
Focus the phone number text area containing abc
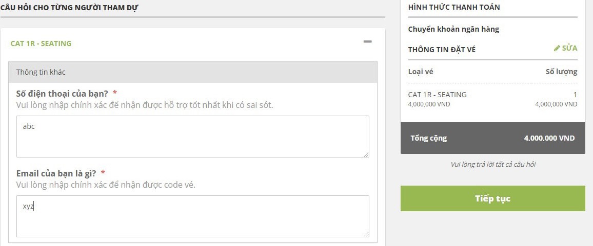193,137
